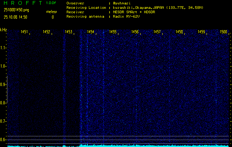Click the kHz axis unit label
Viewport: 232px width, 147px height.
pyautogui.click(x=3, y=29)
